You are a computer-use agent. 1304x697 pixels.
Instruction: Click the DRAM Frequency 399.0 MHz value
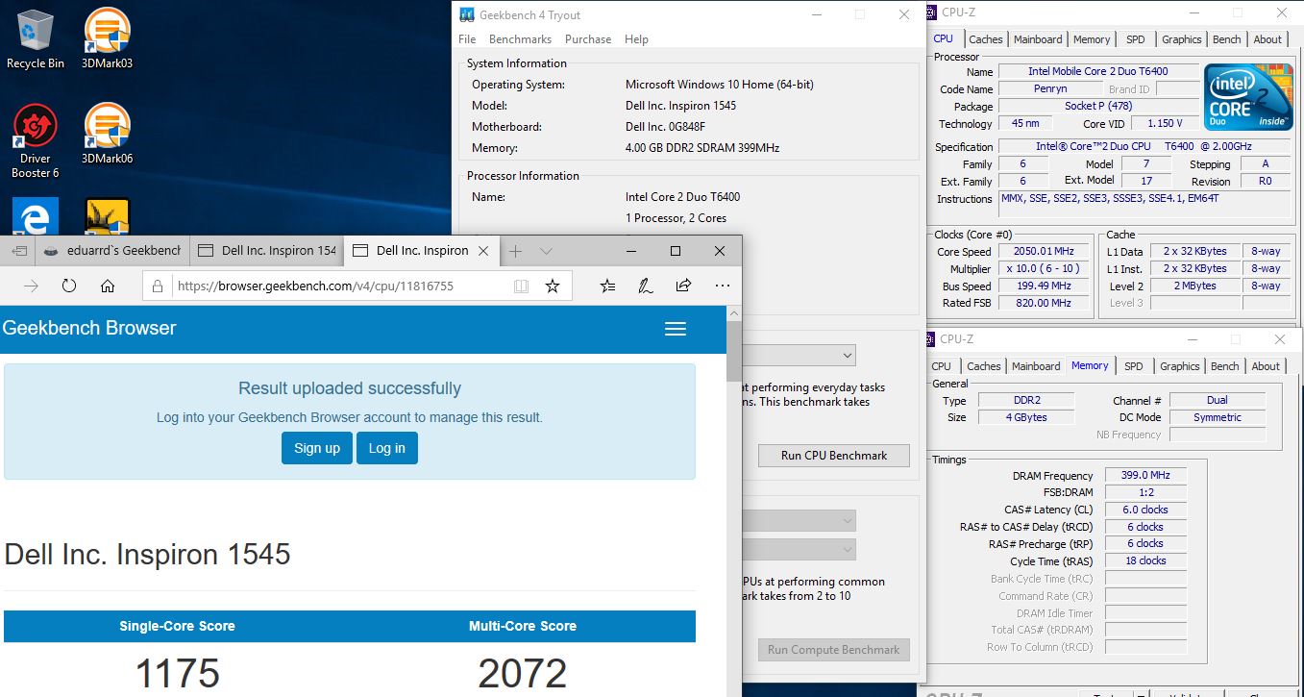click(x=1145, y=476)
